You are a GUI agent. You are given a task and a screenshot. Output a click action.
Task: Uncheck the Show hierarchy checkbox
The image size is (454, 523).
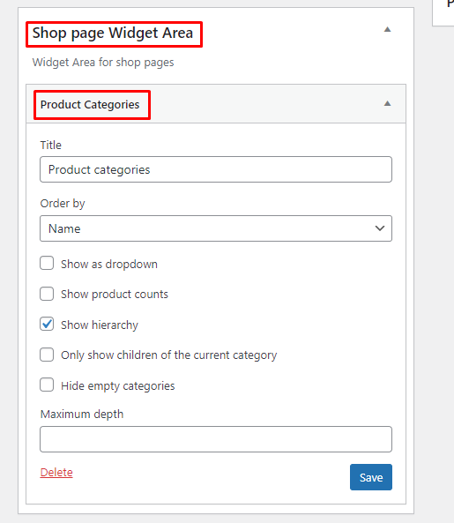47,324
